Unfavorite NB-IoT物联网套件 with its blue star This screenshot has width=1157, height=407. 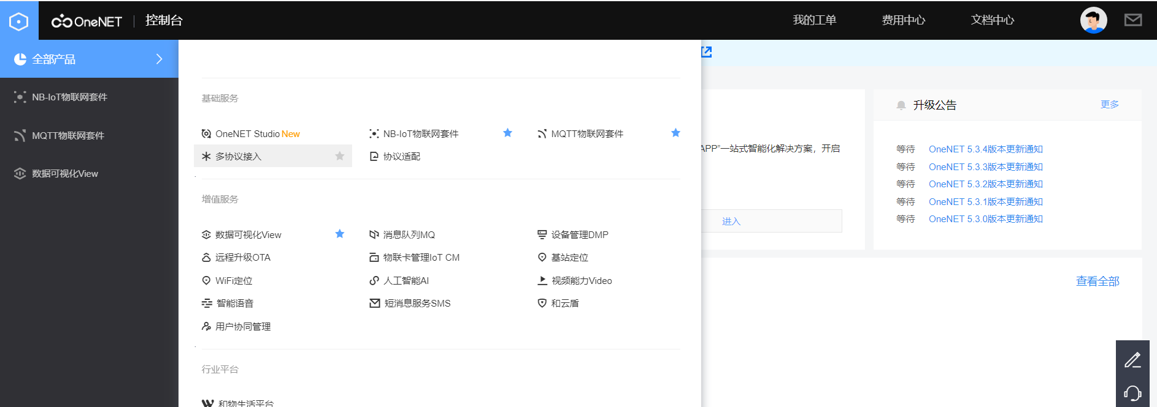[507, 133]
